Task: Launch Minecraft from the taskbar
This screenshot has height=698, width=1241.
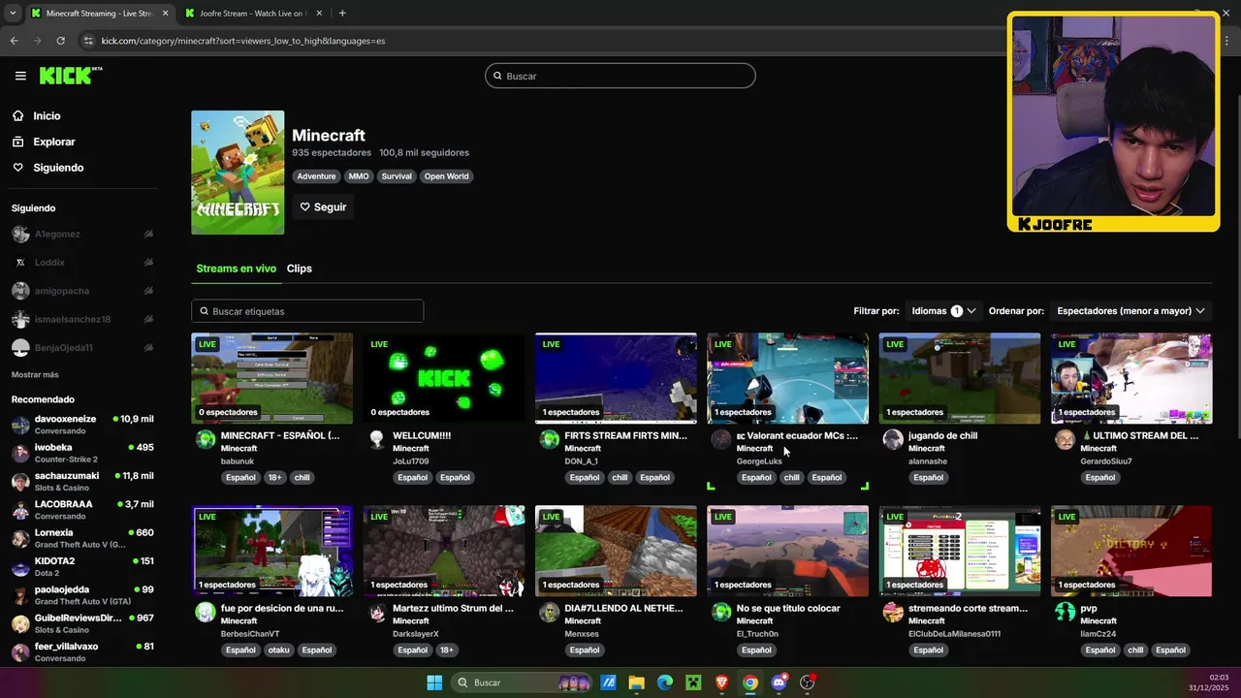Action: tap(693, 682)
